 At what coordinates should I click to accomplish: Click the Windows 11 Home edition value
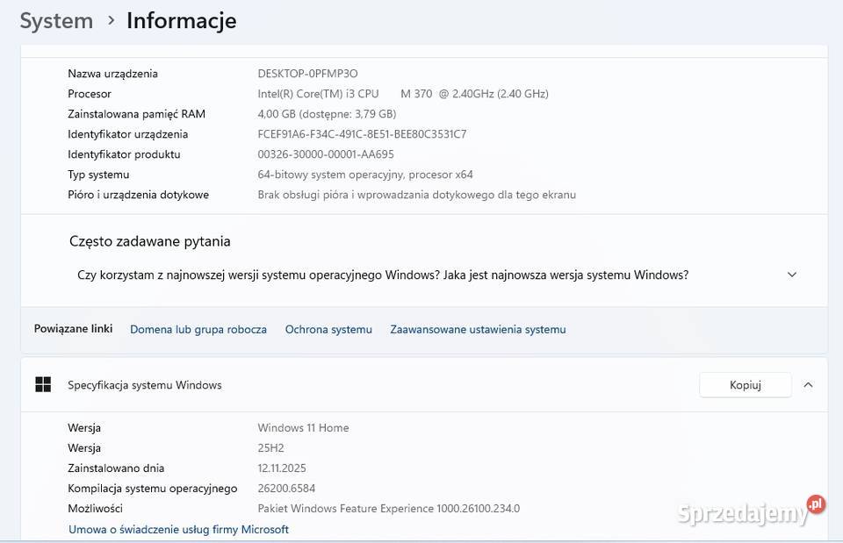[x=303, y=427]
